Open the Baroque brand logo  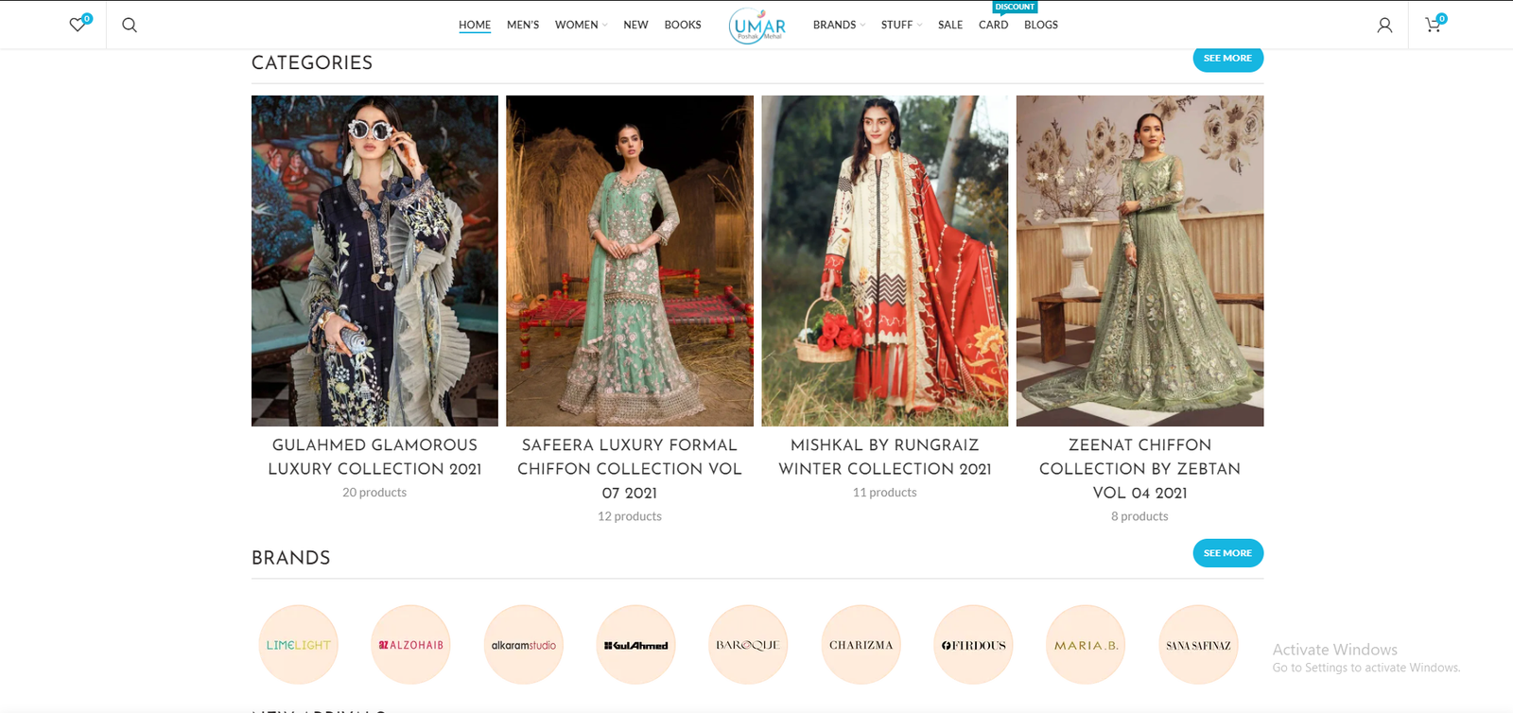tap(748, 645)
